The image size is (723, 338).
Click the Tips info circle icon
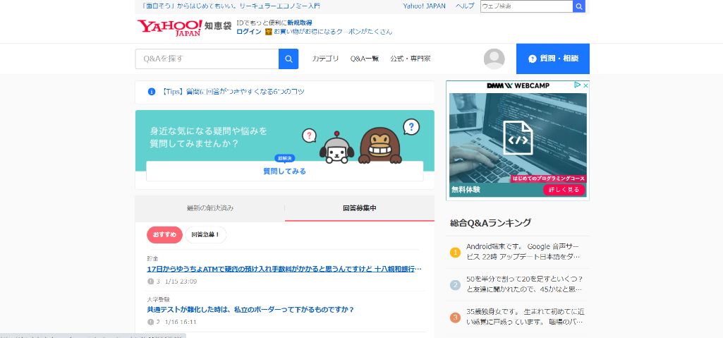[152, 91]
